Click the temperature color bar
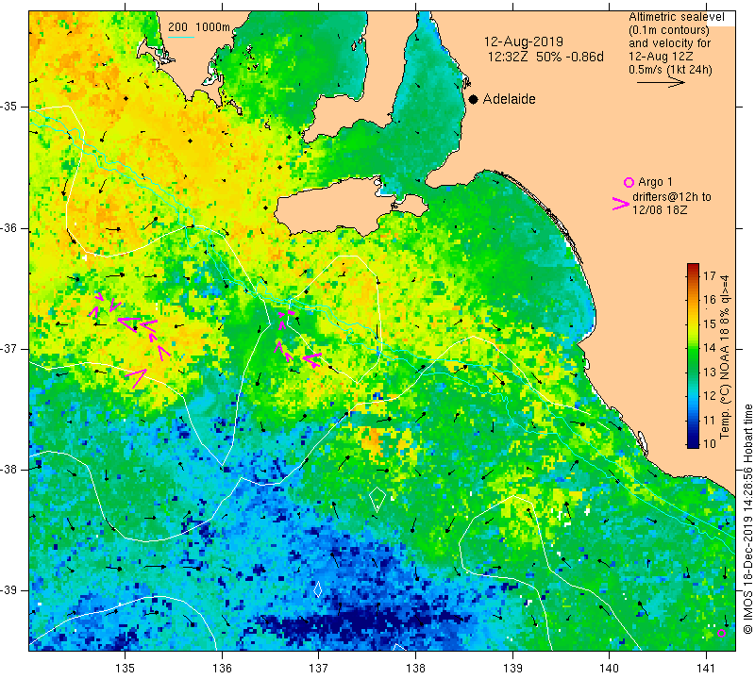Image resolution: width=755 pixels, height=679 pixels. point(693,356)
